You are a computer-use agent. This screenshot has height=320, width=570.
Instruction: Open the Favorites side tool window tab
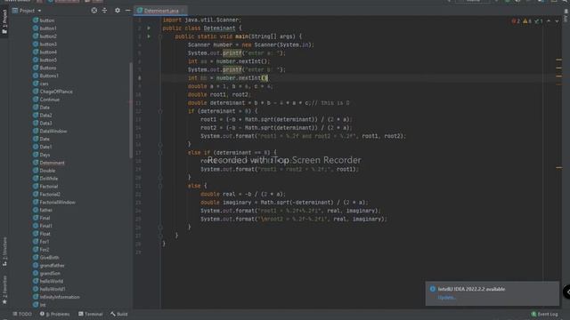pyautogui.click(x=4, y=290)
